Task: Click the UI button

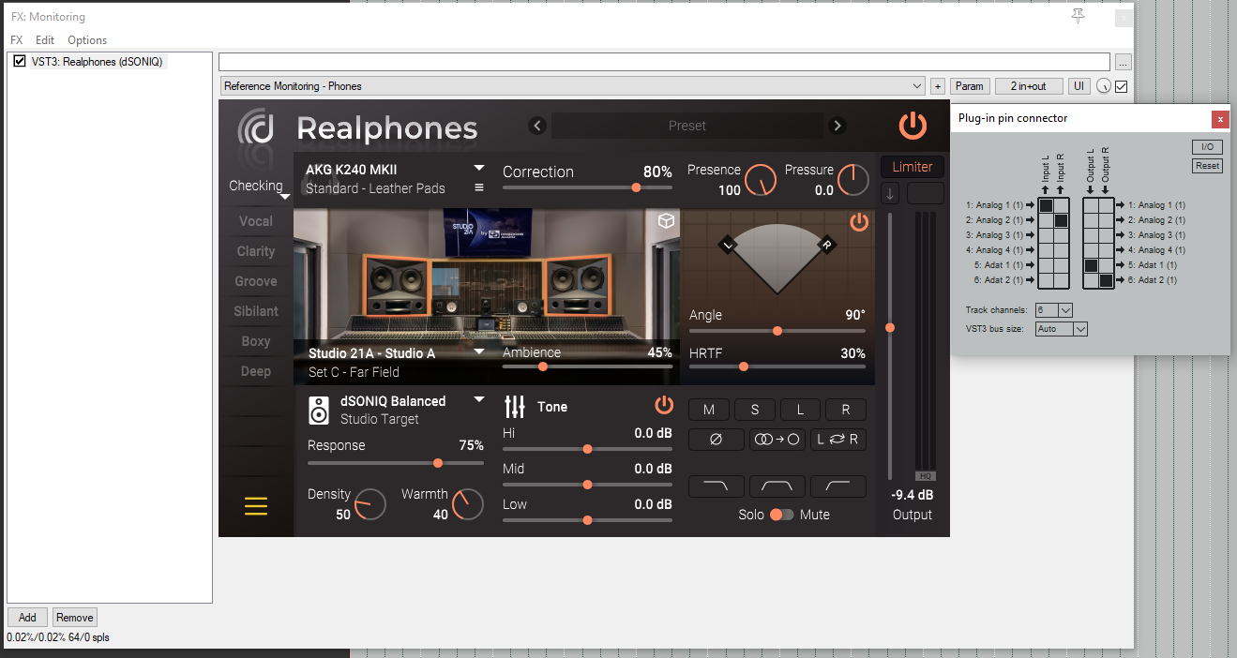Action: coord(1079,86)
